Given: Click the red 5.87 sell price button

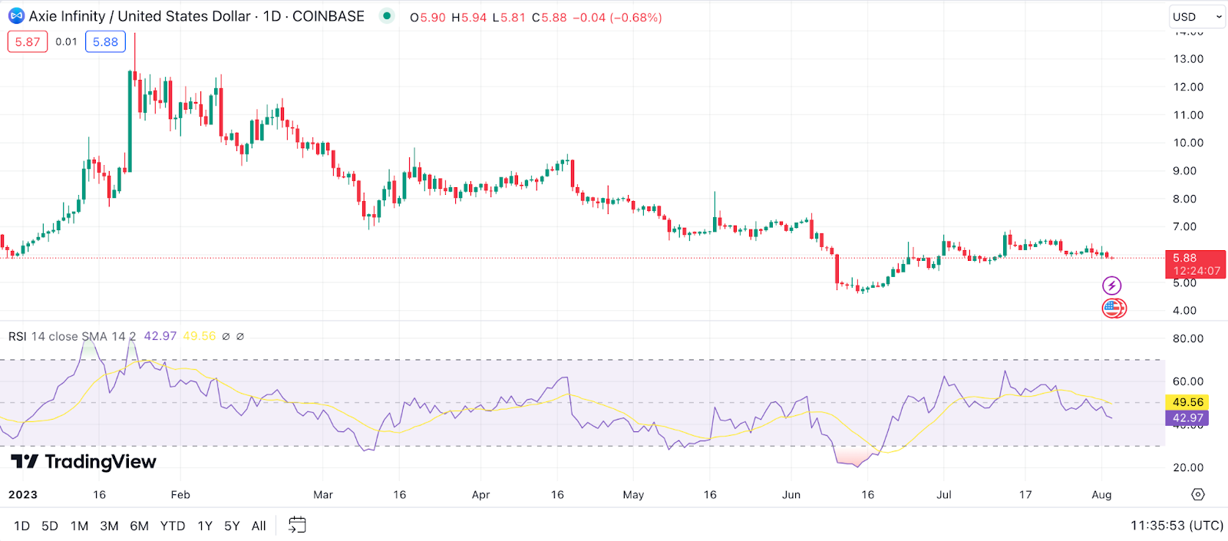Looking at the screenshot, I should pos(28,41).
